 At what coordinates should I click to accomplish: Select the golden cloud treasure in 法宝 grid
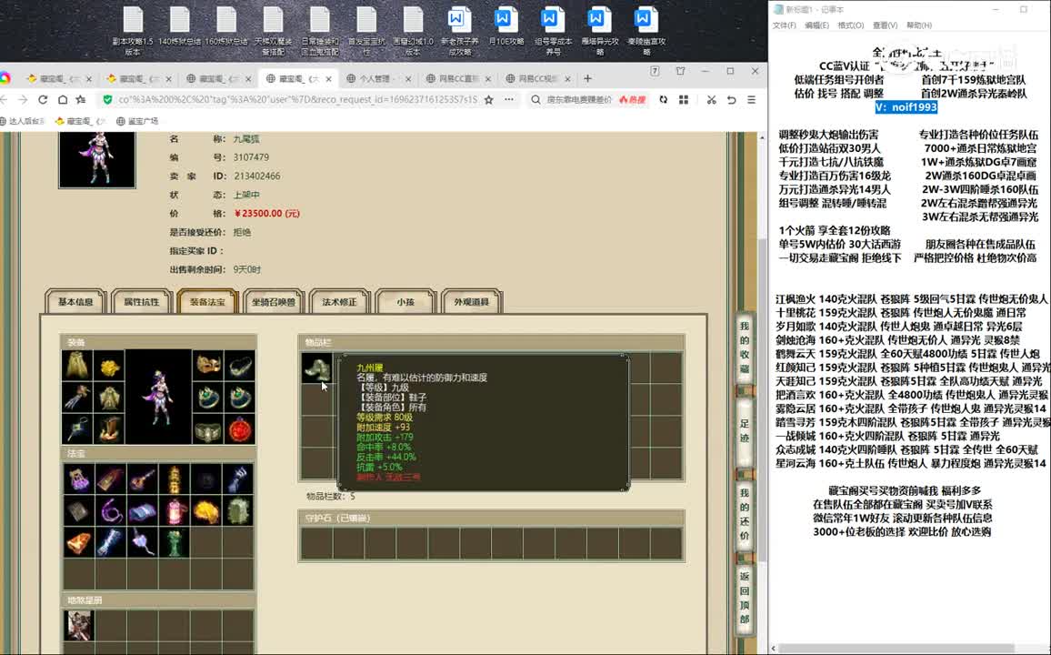pyautogui.click(x=205, y=511)
